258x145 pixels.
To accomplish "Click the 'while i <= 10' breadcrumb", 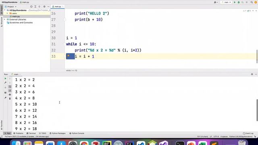I will click(x=72, y=70).
